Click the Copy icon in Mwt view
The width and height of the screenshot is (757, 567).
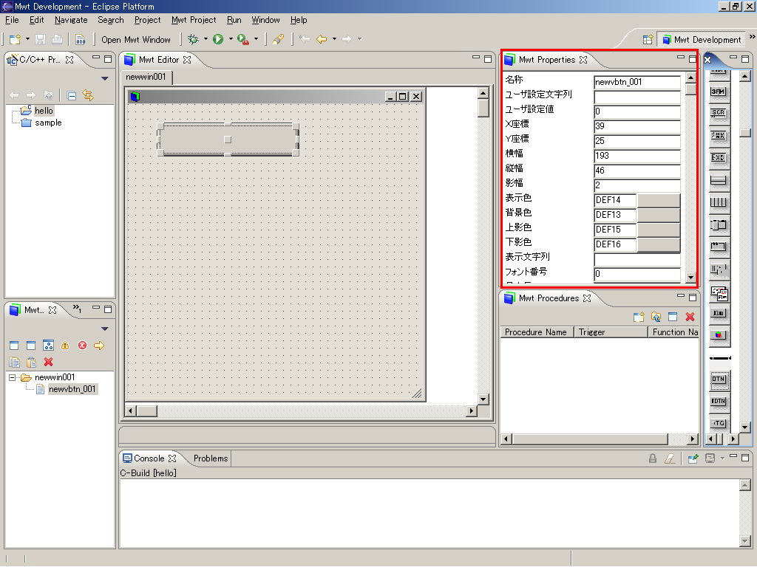coord(15,362)
